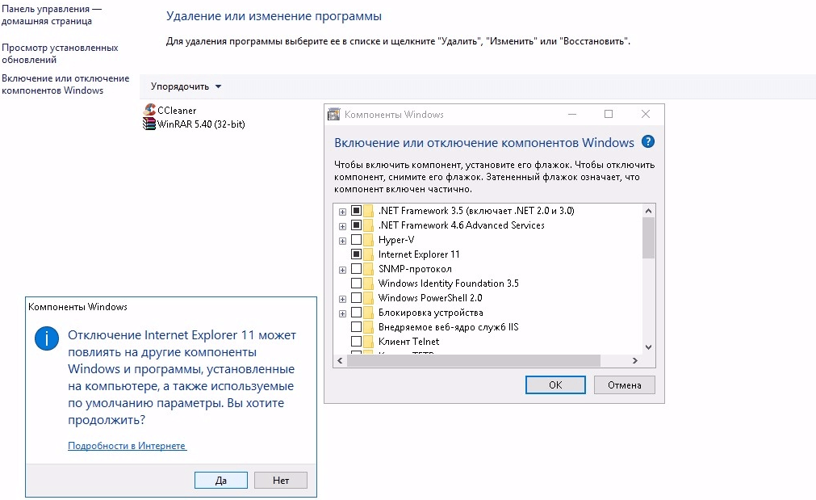
Task: Click the blue info icon in warning dialog
Action: (47, 338)
